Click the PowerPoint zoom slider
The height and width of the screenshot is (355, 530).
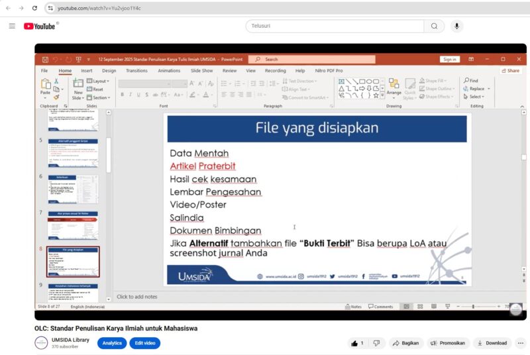coord(473,307)
